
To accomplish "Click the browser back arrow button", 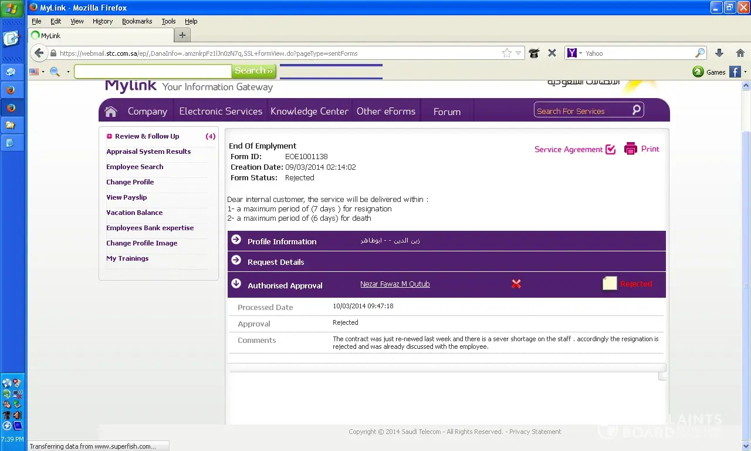I will pyautogui.click(x=39, y=53).
